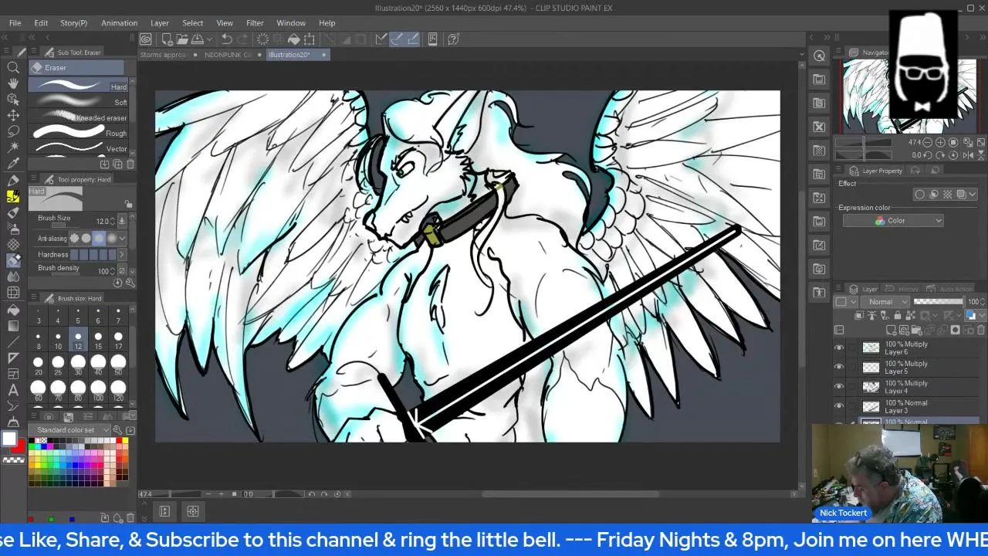This screenshot has height=556, width=988.
Task: Select the active Eraser tool icon
Action: pyautogui.click(x=13, y=260)
